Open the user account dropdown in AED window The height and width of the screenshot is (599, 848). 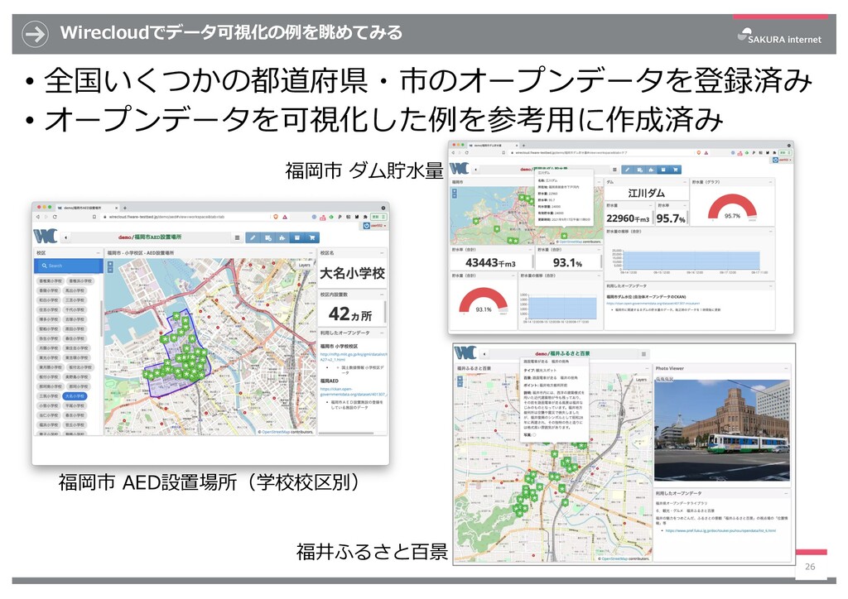(375, 226)
